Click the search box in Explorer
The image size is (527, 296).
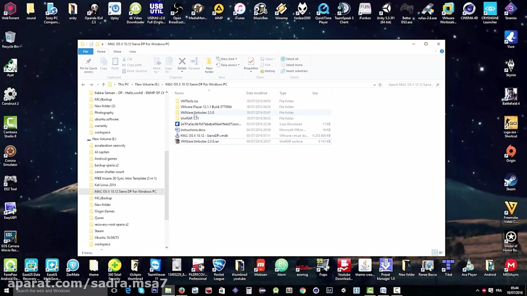pyautogui.click(x=413, y=85)
